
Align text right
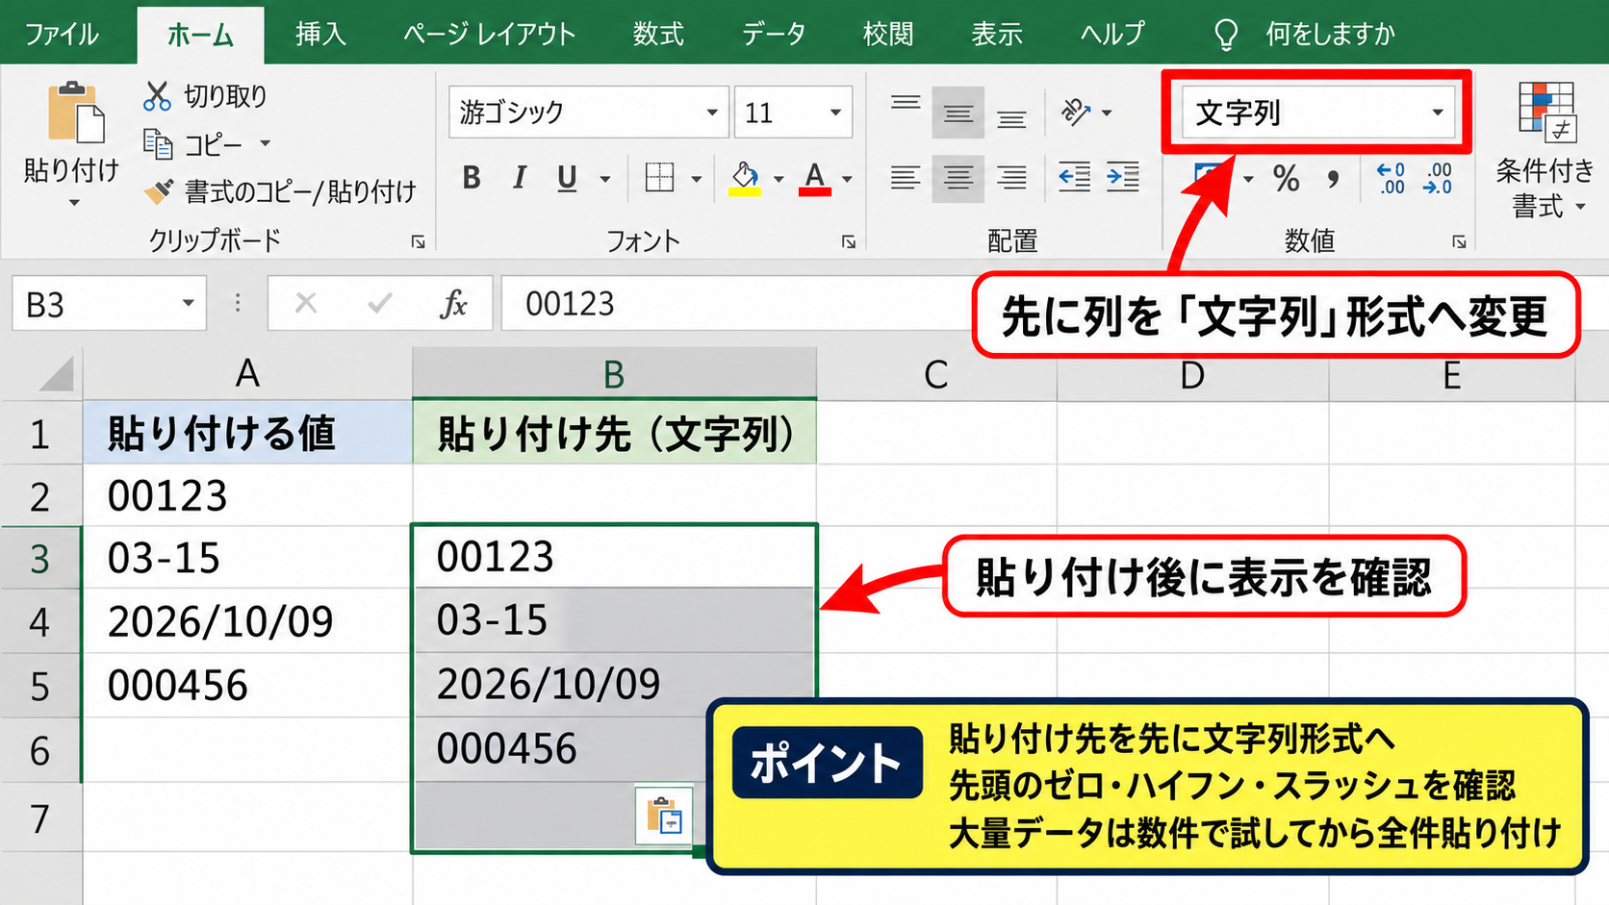click(x=1011, y=178)
